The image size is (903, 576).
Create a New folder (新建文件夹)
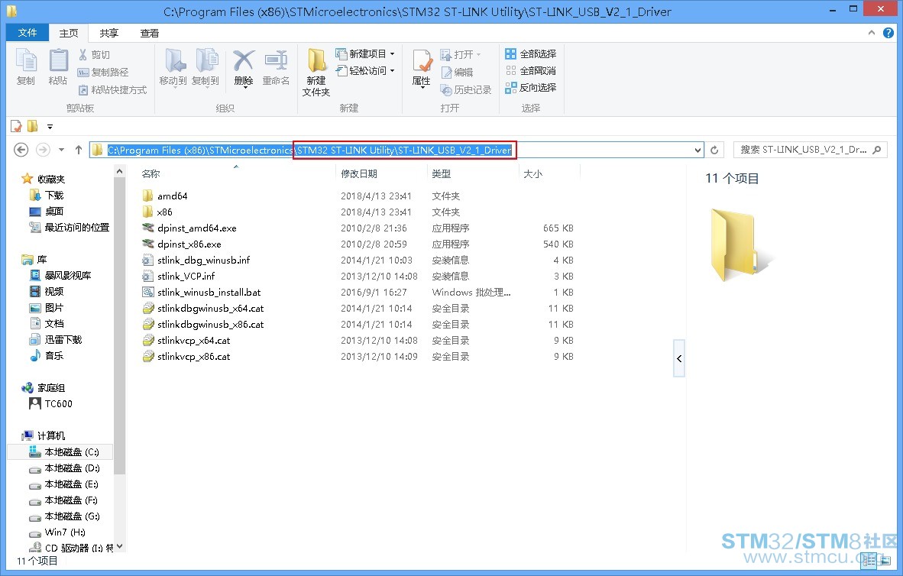pyautogui.click(x=316, y=72)
